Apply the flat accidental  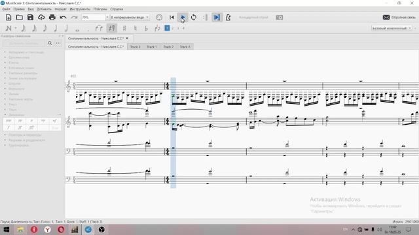(x=146, y=28)
